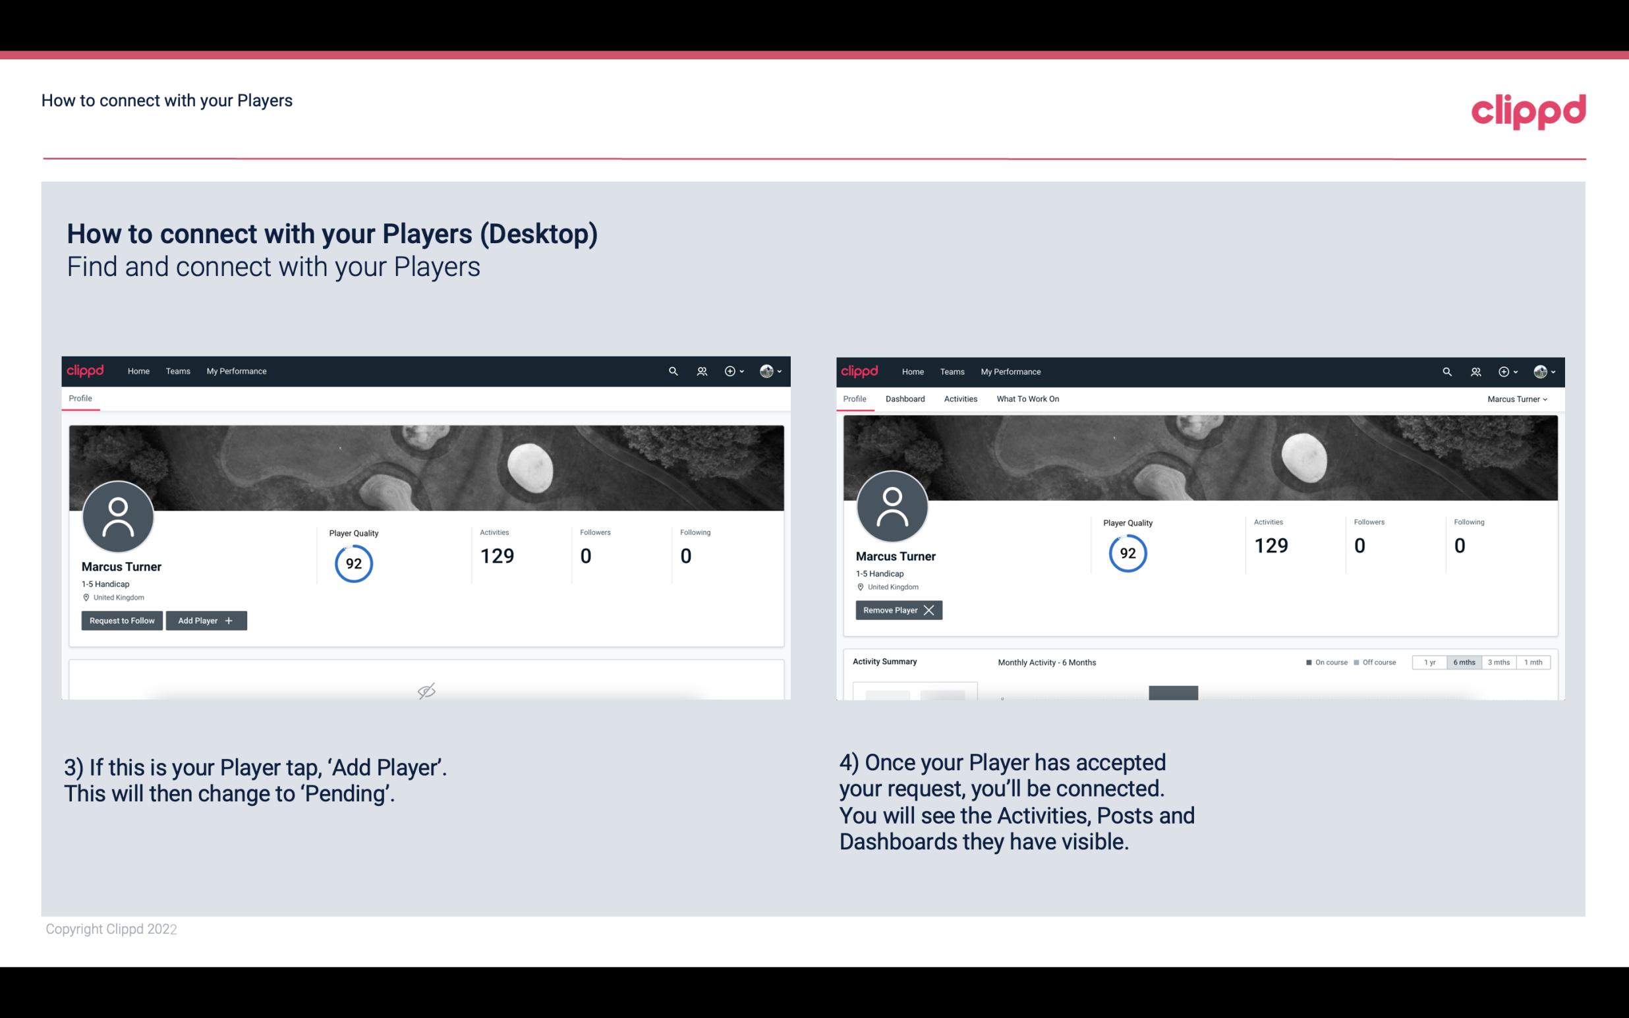Select the 'What To On' tab

(x=1027, y=399)
